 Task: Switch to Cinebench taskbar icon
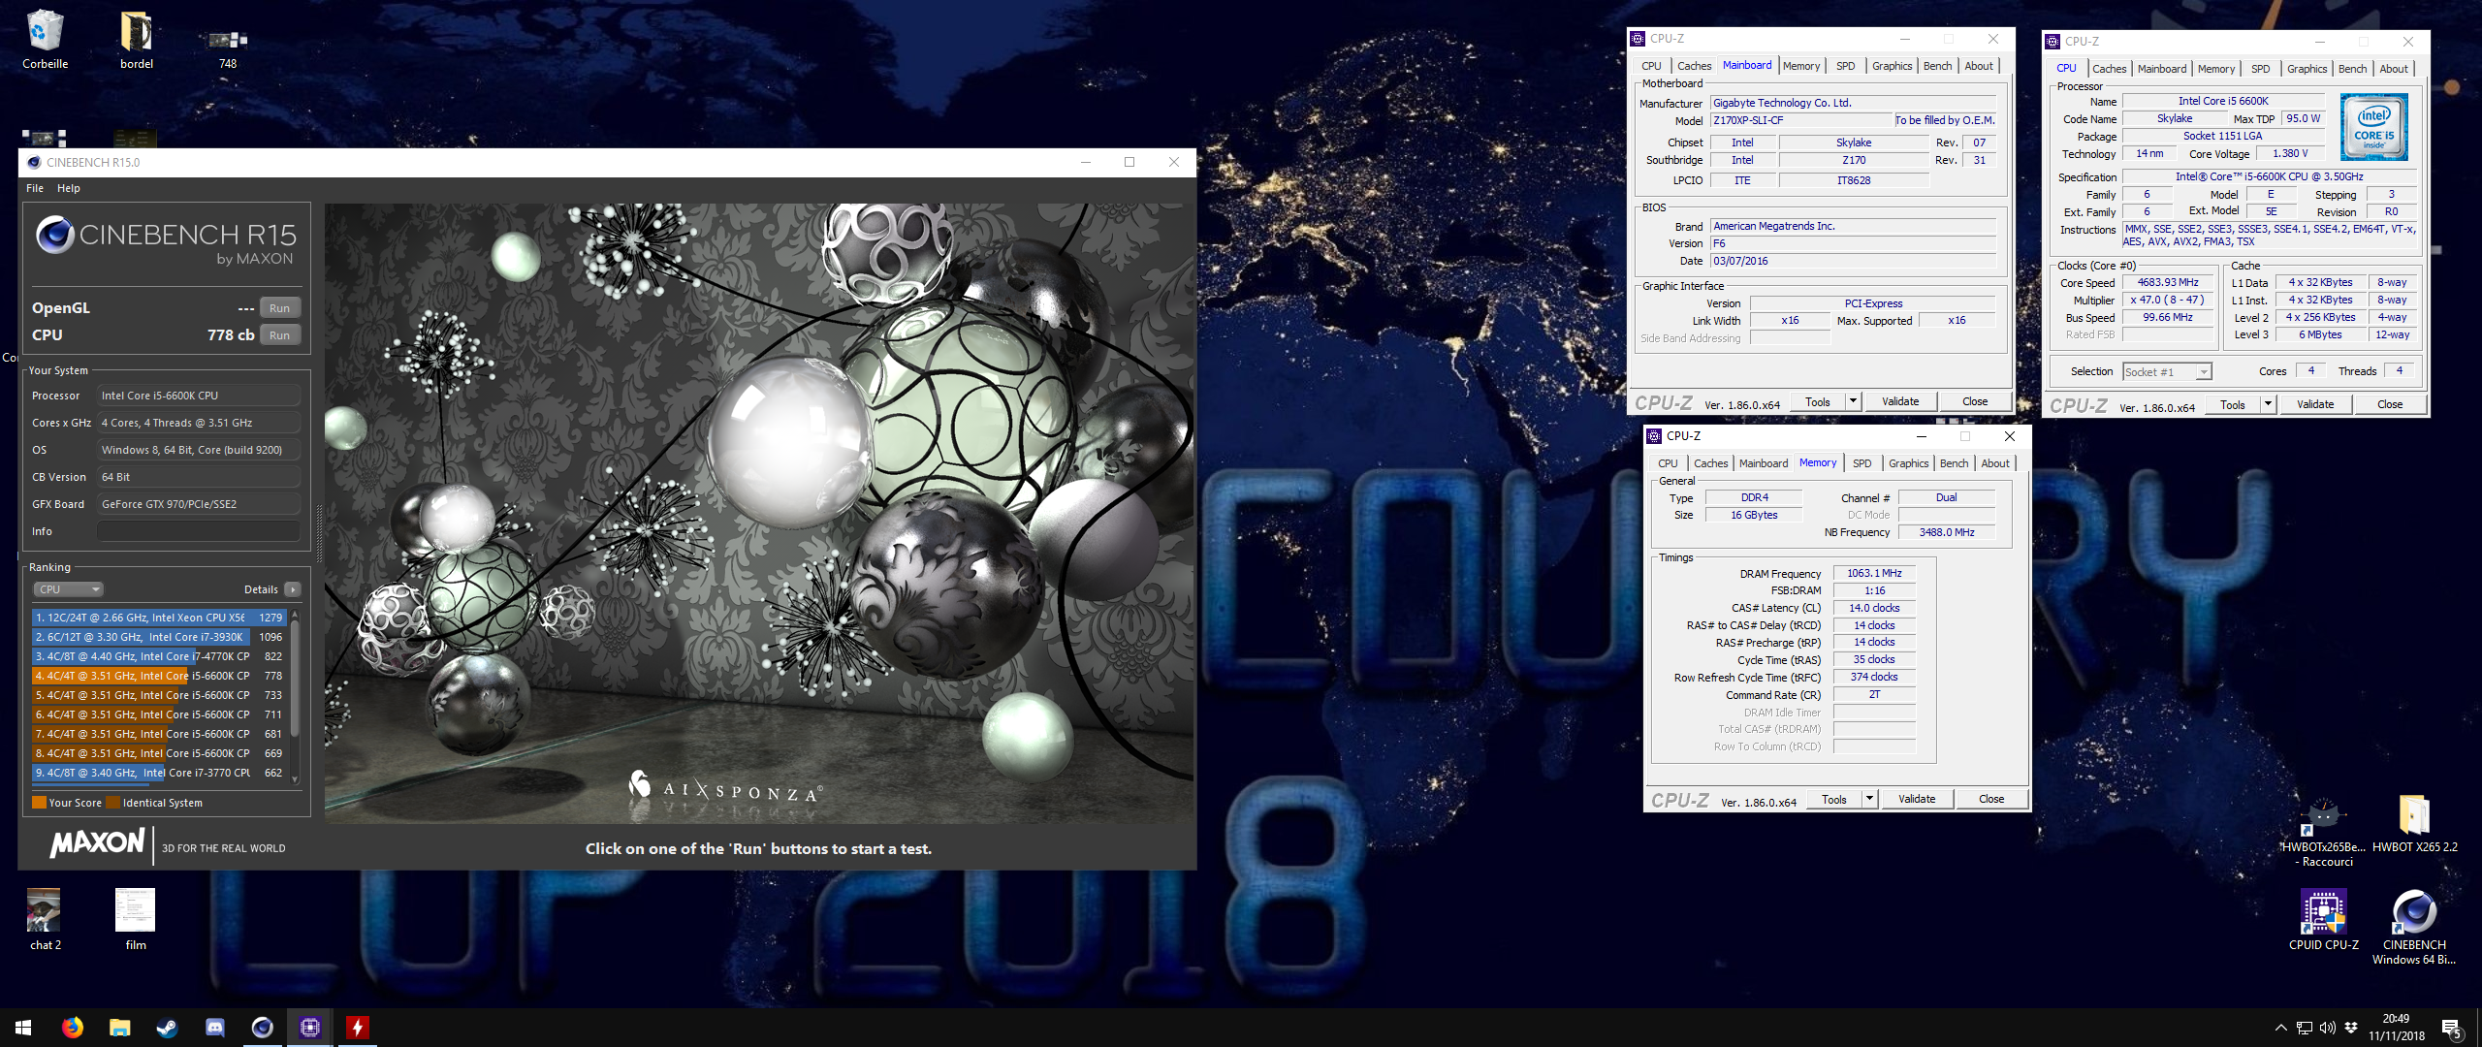pos(262,1028)
